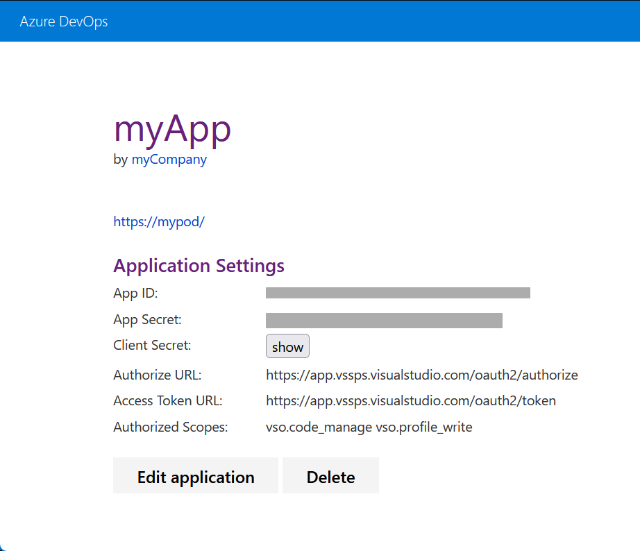Click the Edit application button
Image resolution: width=640 pixels, height=551 pixels.
(x=195, y=477)
